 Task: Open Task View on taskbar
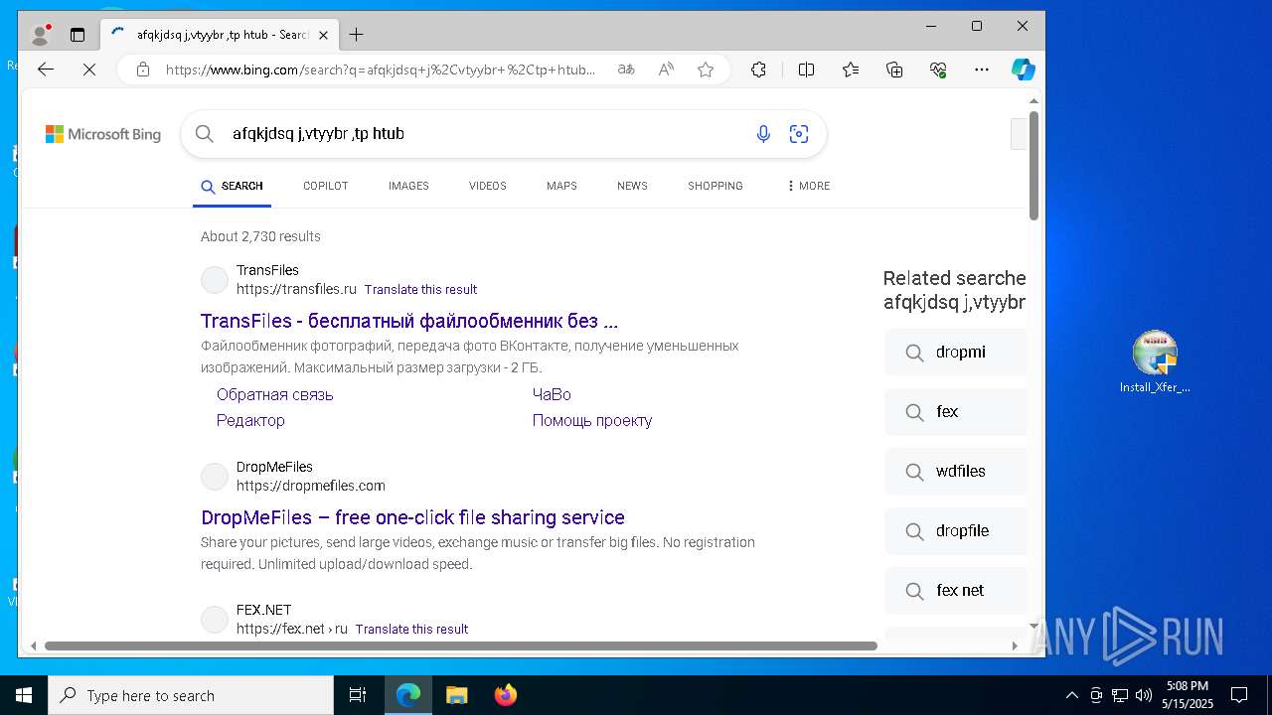pyautogui.click(x=358, y=695)
